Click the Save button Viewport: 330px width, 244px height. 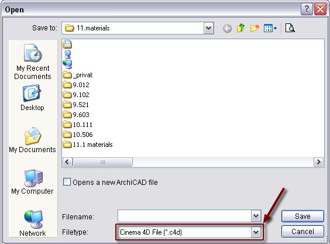pyautogui.click(x=302, y=216)
